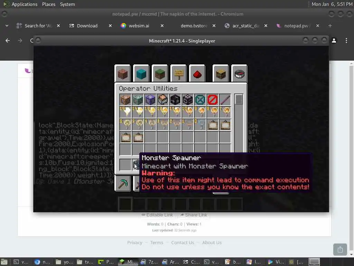Pick the Light block level 4

[150, 125]
